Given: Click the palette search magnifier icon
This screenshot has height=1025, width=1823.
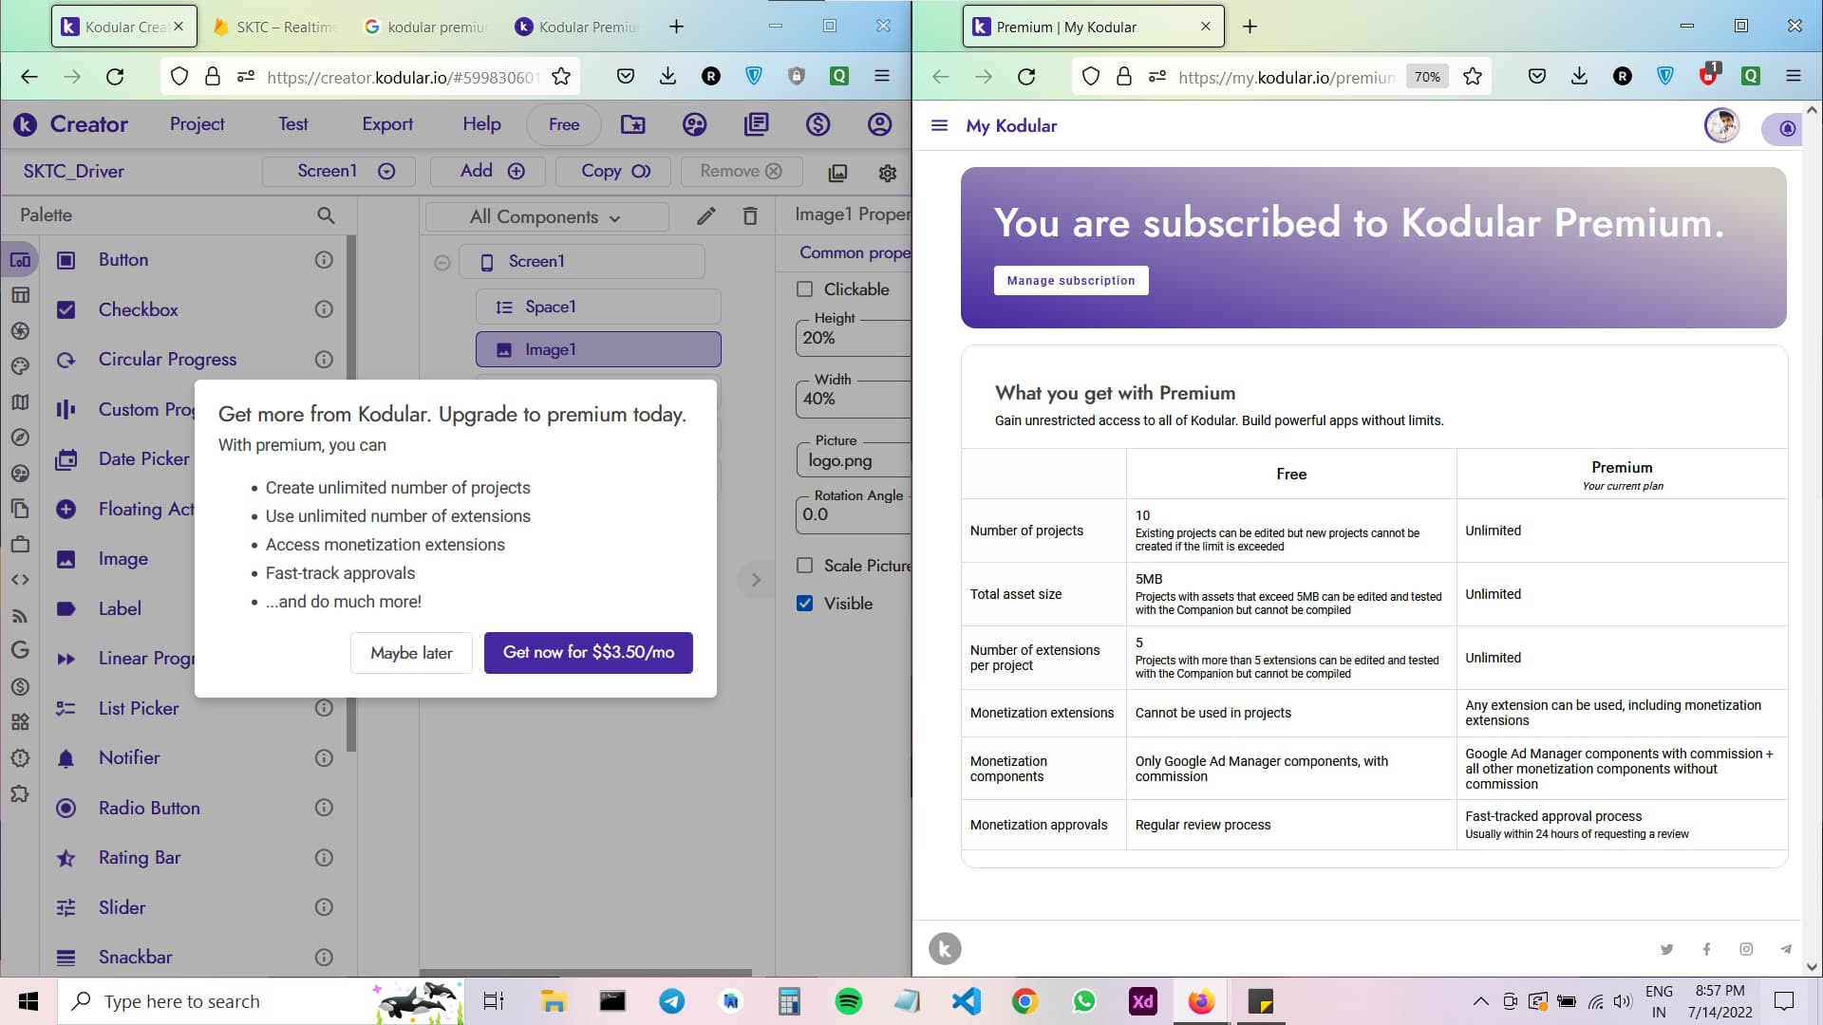Looking at the screenshot, I should [x=326, y=215].
